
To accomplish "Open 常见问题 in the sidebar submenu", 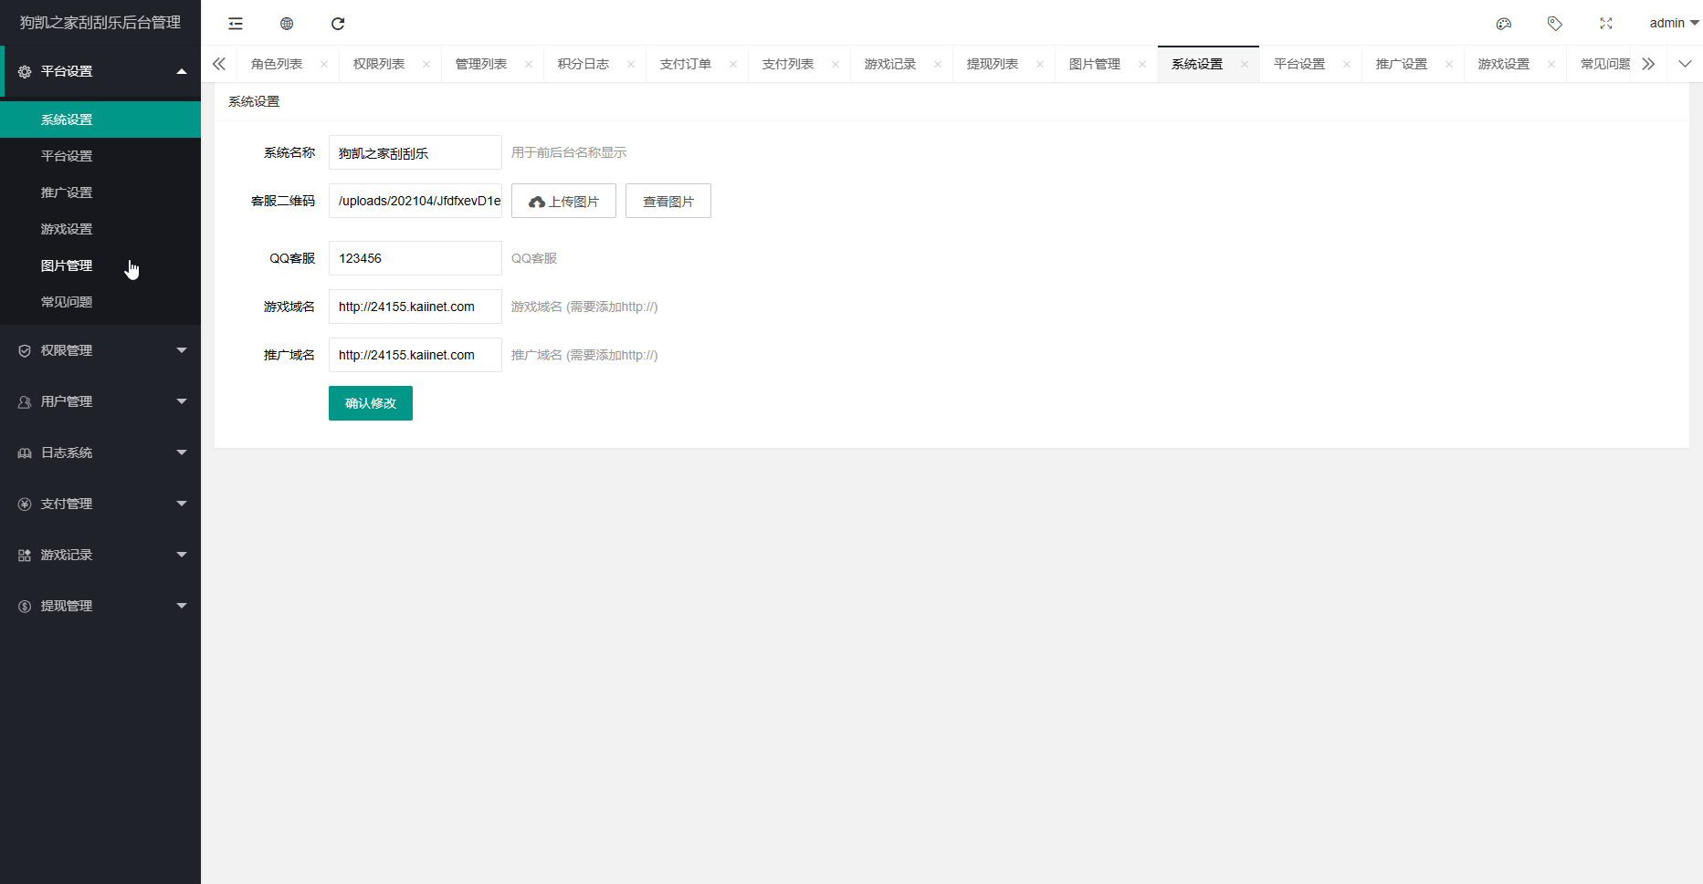I will click(100, 302).
